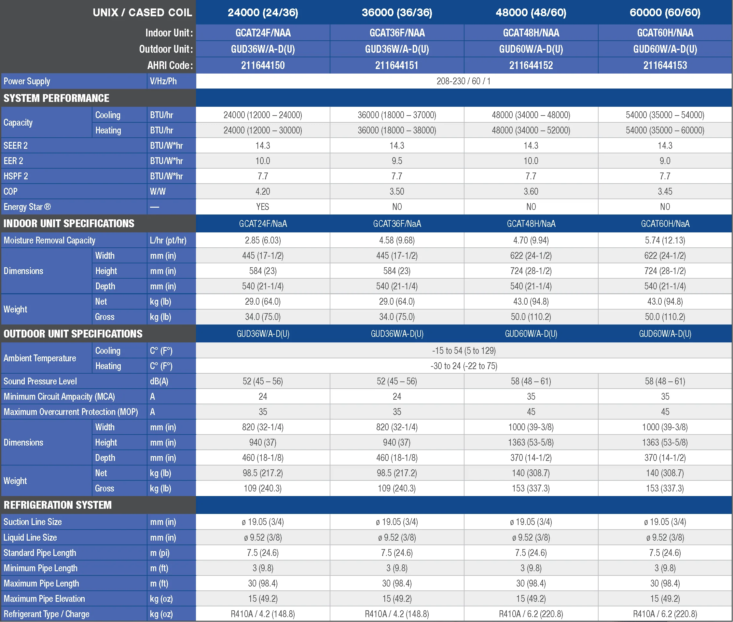Click the 'Moisture Removal Capacity' row label
The width and height of the screenshot is (733, 622).
pyautogui.click(x=49, y=241)
